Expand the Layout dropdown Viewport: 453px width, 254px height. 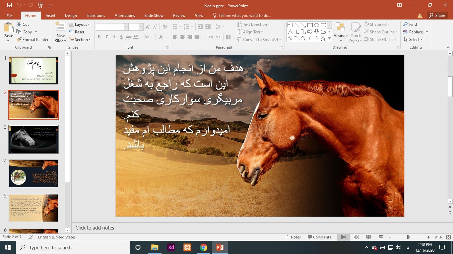point(80,24)
